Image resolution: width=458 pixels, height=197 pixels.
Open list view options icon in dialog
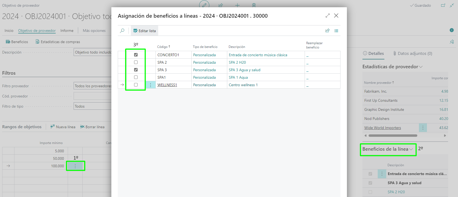click(336, 31)
